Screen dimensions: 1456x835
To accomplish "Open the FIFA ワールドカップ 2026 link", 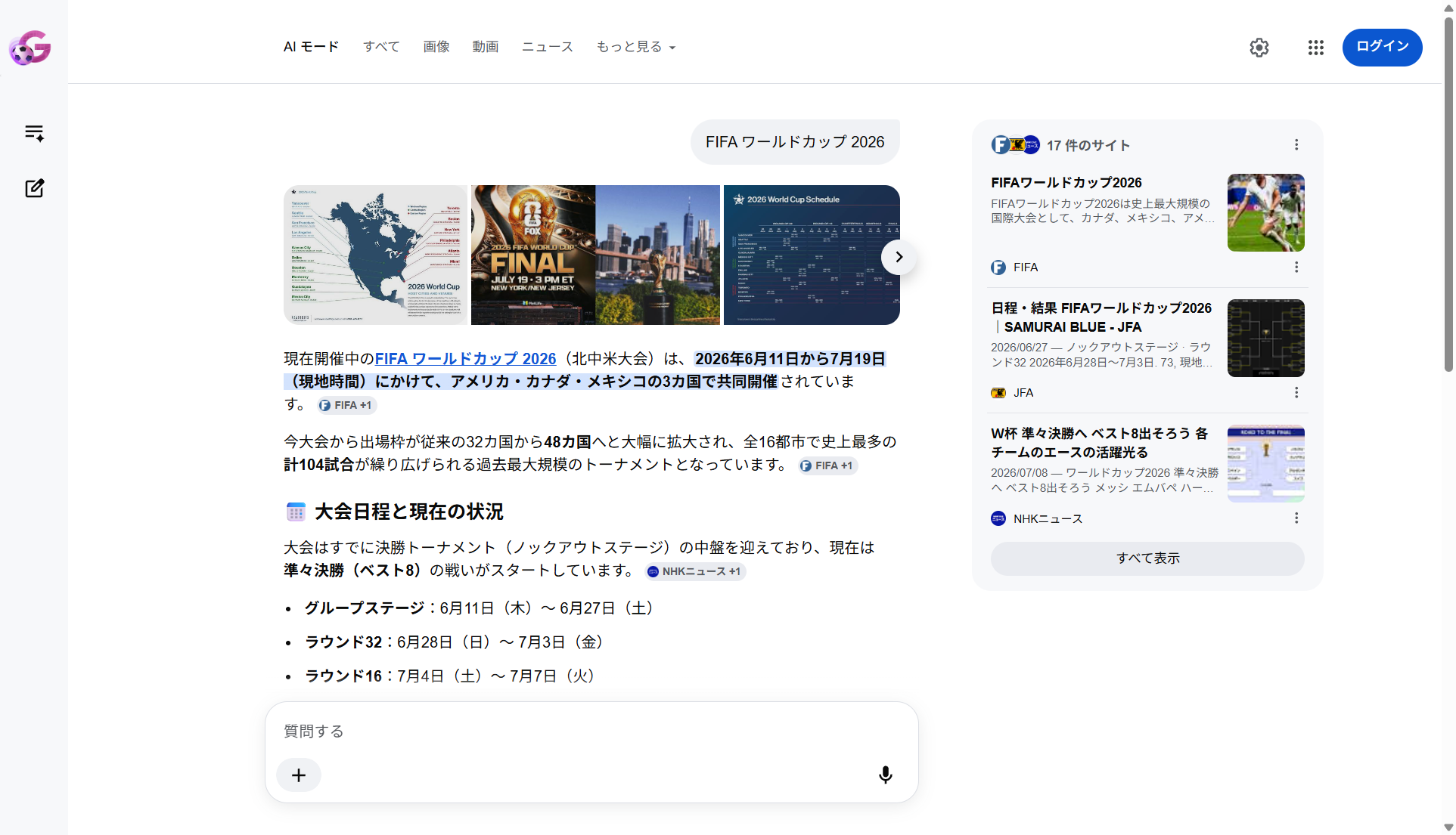I will [465, 359].
